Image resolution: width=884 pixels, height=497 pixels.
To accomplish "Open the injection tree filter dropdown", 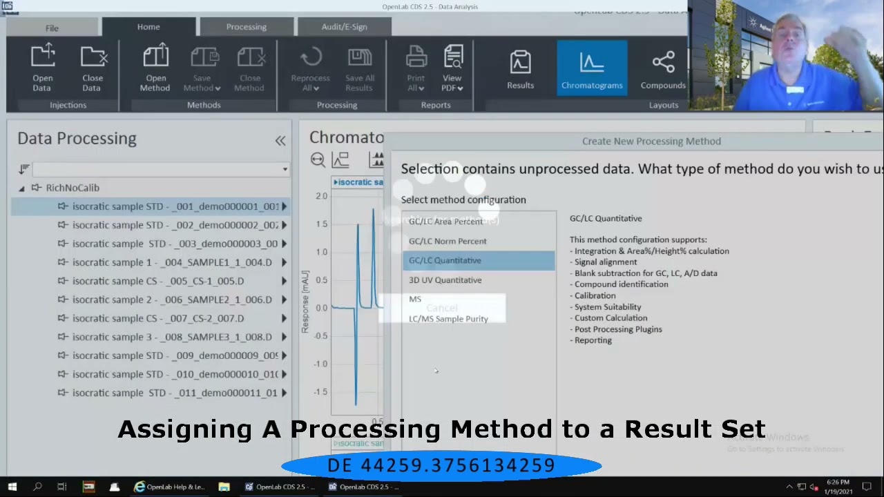I will (285, 169).
